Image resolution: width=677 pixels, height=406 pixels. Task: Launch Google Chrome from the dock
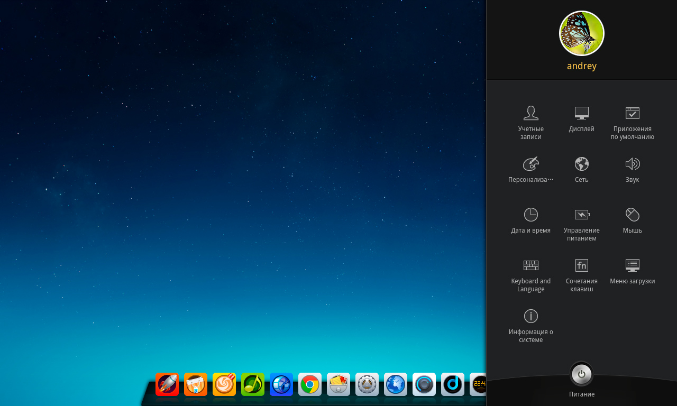[310, 384]
